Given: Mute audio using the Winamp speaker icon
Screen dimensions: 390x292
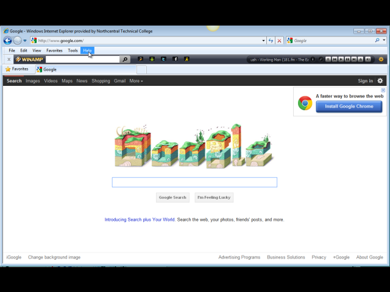Looking at the screenshot, I should pos(367,59).
